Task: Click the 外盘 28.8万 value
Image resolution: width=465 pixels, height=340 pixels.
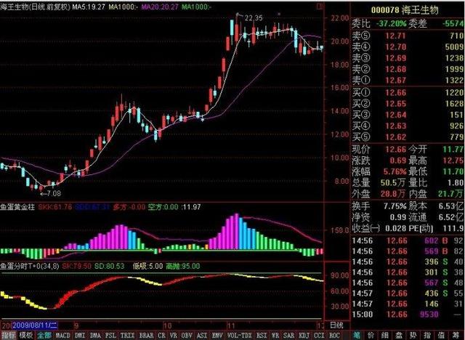Action: point(393,194)
